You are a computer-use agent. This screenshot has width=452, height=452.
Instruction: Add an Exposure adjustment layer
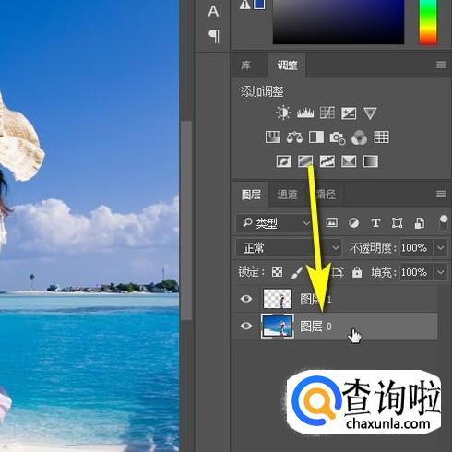point(349,113)
